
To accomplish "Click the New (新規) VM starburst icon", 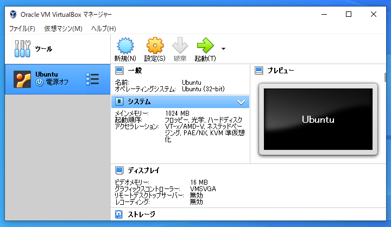I will tap(125, 46).
